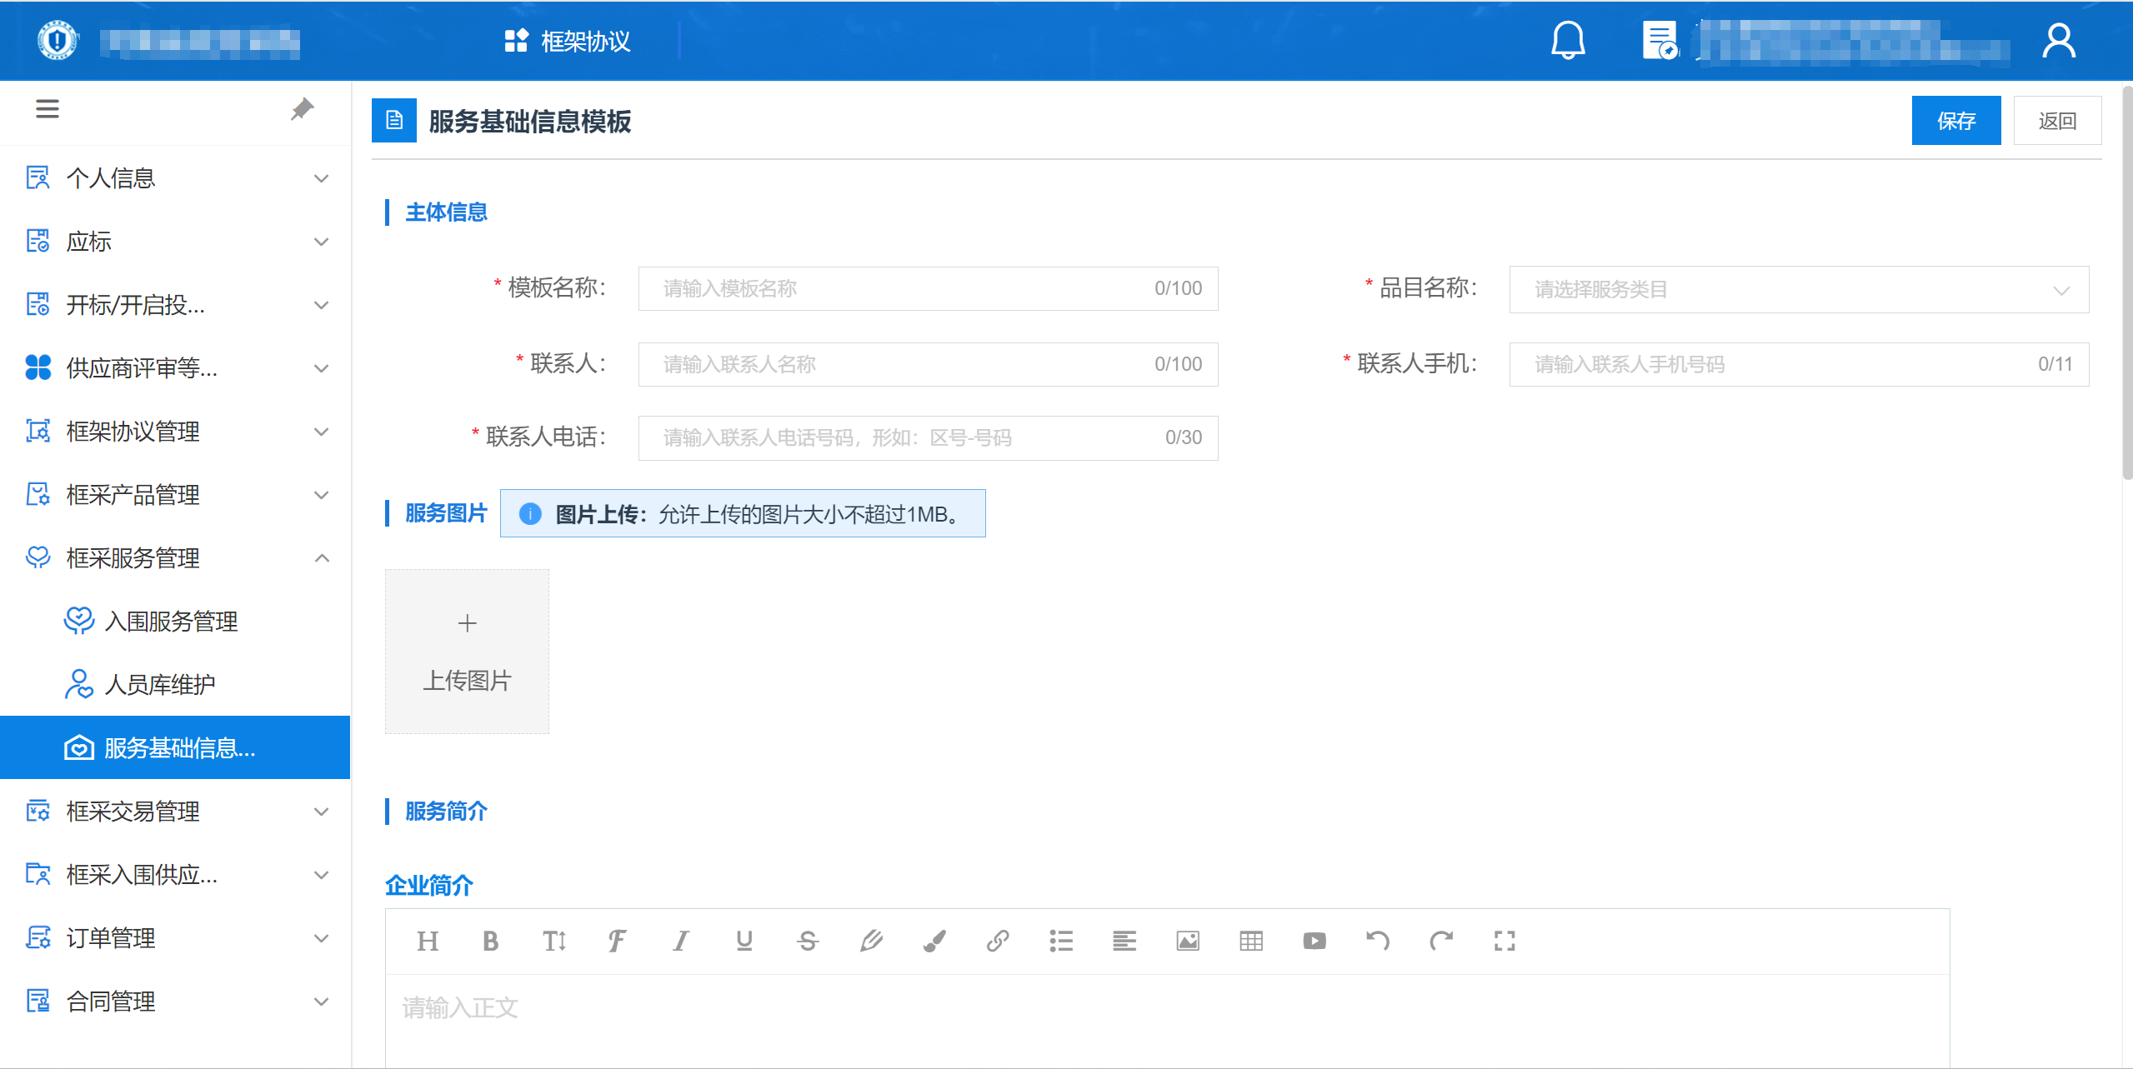Click the blue info icon near 图片上传

[x=530, y=514]
